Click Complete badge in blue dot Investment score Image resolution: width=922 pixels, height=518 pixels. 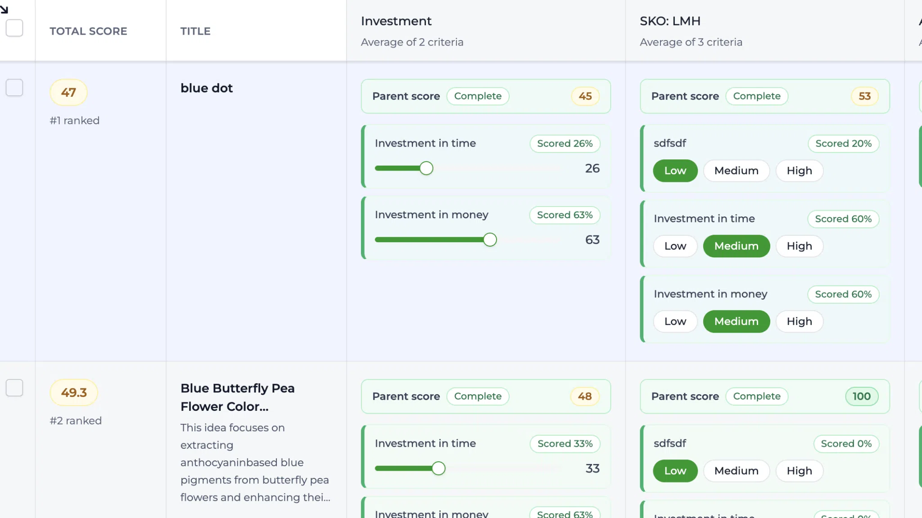click(x=478, y=96)
